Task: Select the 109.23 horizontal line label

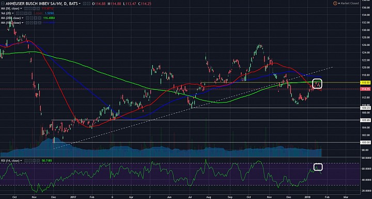Action: [x=365, y=108]
